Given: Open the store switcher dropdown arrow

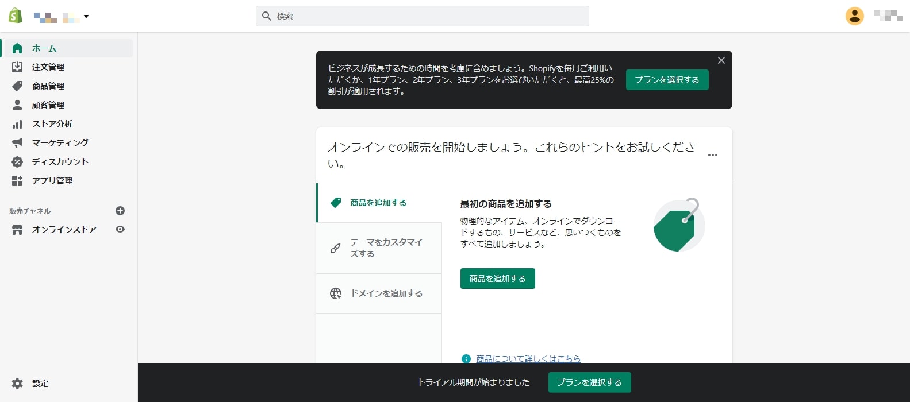Looking at the screenshot, I should coord(86,17).
